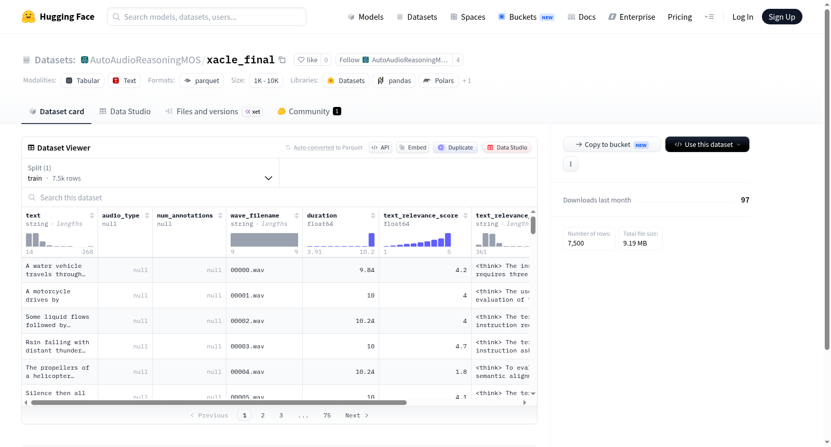This screenshot has width=831, height=447.
Task: Open the Auto-converted to Parquet link
Action: point(314,147)
